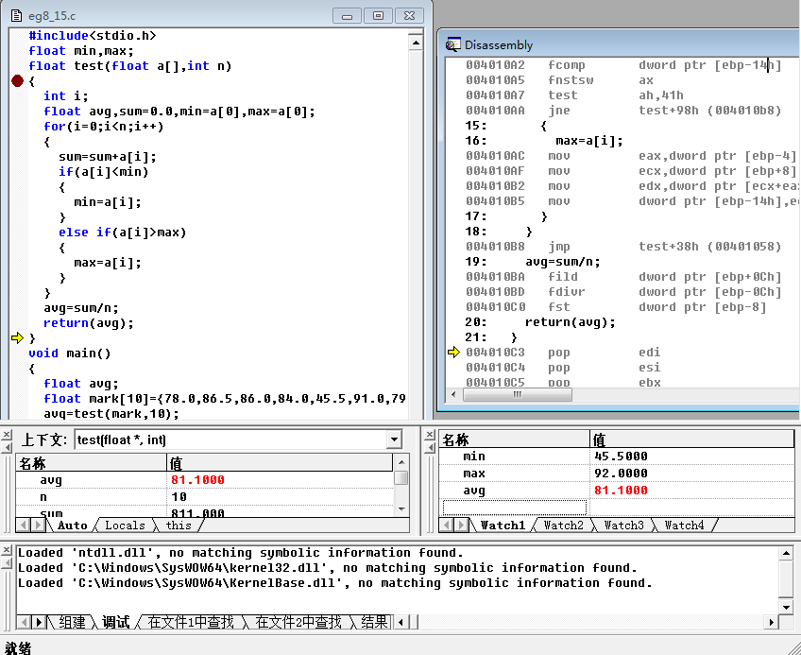Open the 组建 output tab
The height and width of the screenshot is (655, 801).
(72, 622)
